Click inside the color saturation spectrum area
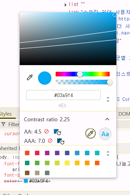 [x=68, y=39]
